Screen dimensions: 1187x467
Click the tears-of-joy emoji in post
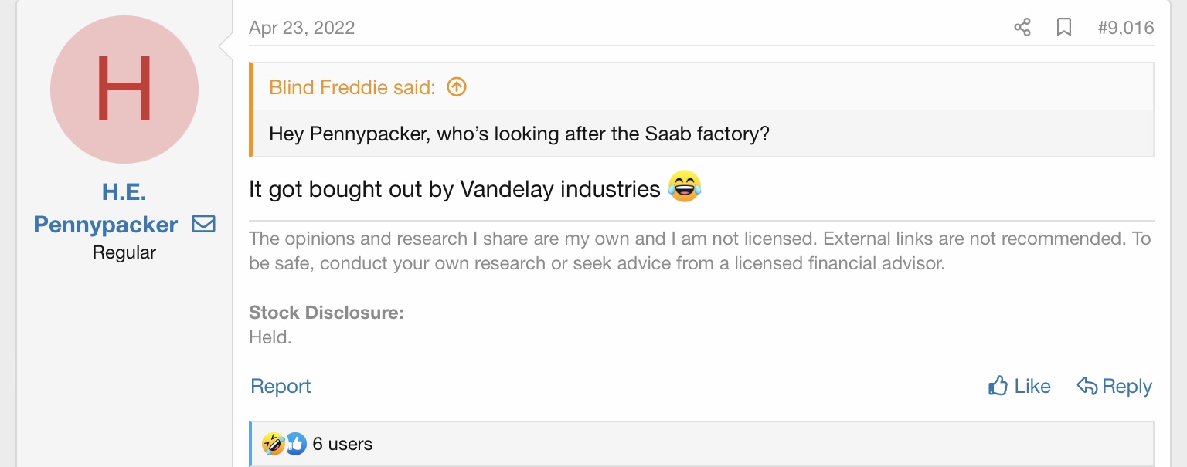point(685,188)
